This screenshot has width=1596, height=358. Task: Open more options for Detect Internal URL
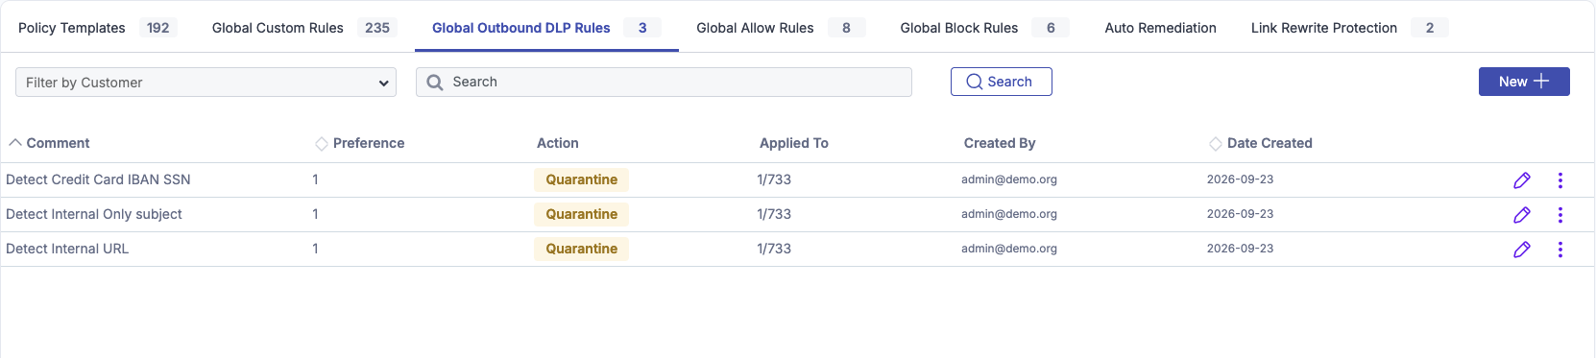click(x=1560, y=250)
